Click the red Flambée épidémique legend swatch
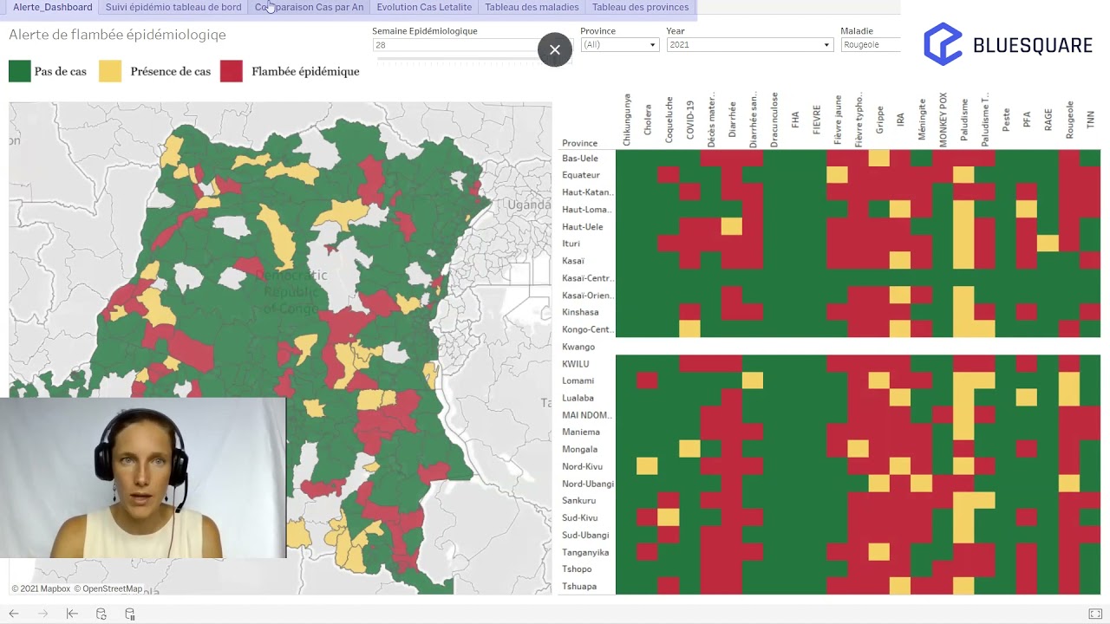1110x624 pixels. pyautogui.click(x=232, y=71)
